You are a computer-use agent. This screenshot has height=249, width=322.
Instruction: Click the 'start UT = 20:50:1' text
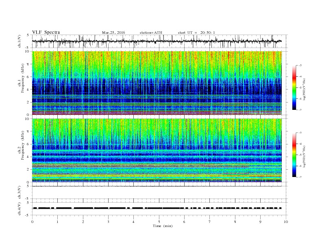click(196, 33)
